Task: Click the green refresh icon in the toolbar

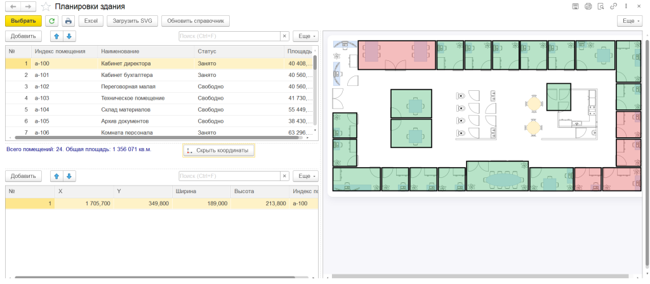Action: (x=52, y=21)
